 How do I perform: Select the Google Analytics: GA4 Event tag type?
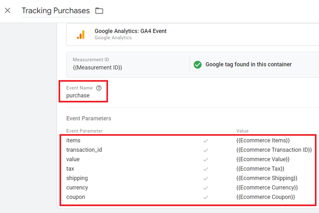pos(130,31)
